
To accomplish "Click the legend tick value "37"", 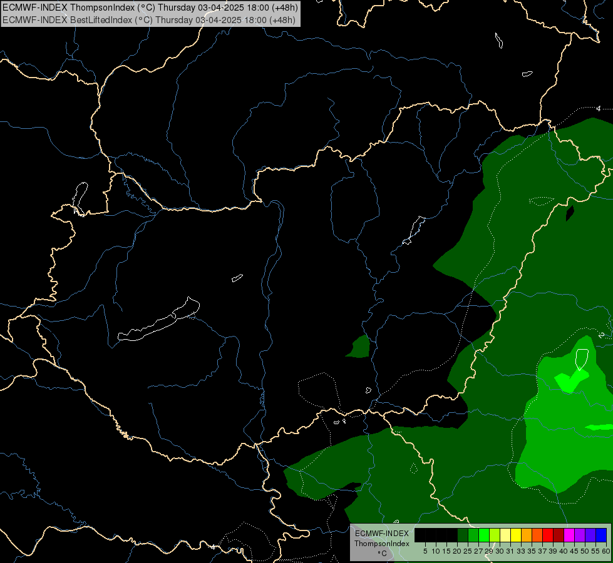I will click(542, 551).
